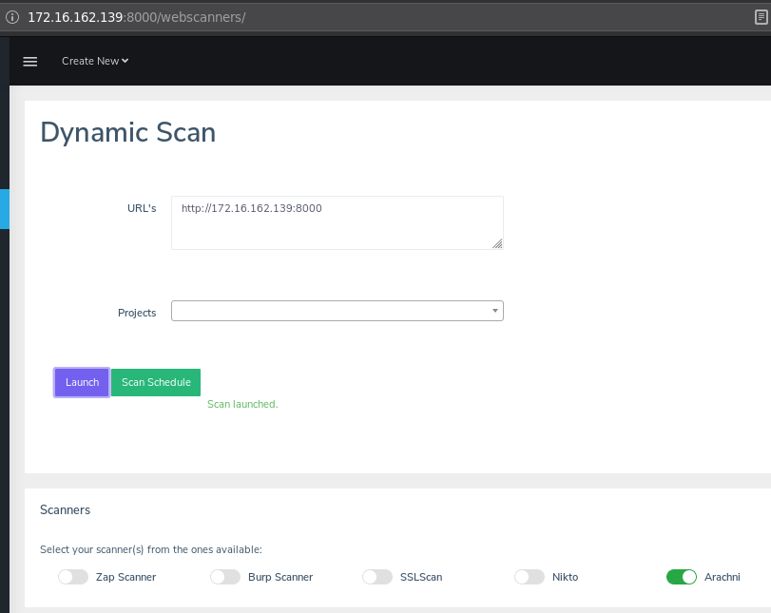771x613 pixels.
Task: Enable the Nikto scanner toggle
Action: (x=530, y=577)
